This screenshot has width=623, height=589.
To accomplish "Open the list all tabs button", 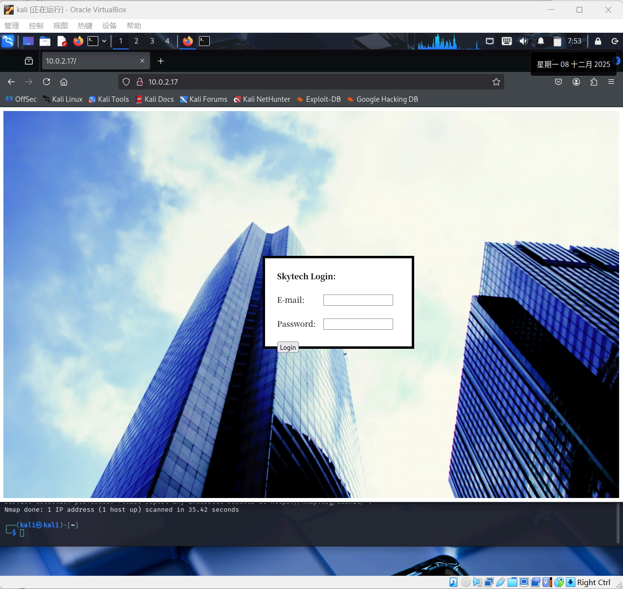I will [29, 61].
